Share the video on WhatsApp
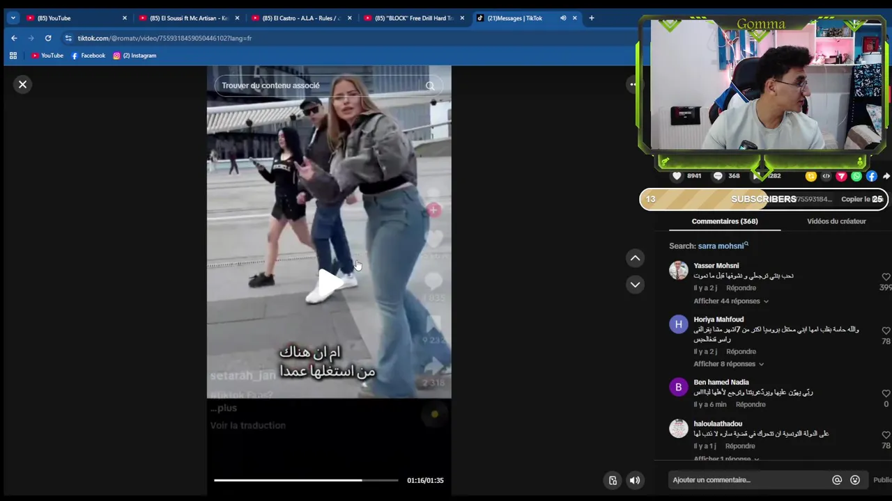This screenshot has width=892, height=501. pos(856,176)
